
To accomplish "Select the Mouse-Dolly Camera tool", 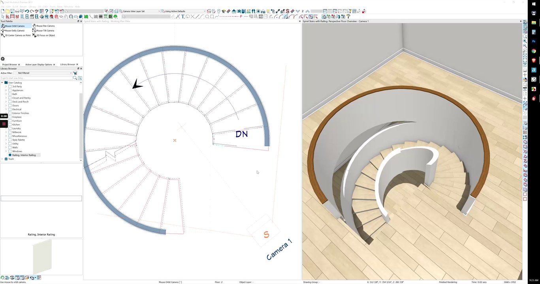I will point(13,31).
